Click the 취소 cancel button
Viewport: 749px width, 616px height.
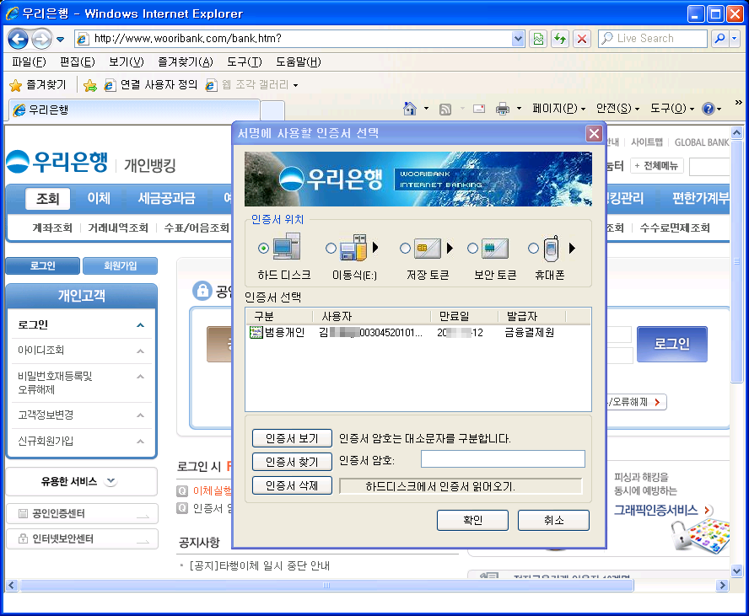click(553, 520)
